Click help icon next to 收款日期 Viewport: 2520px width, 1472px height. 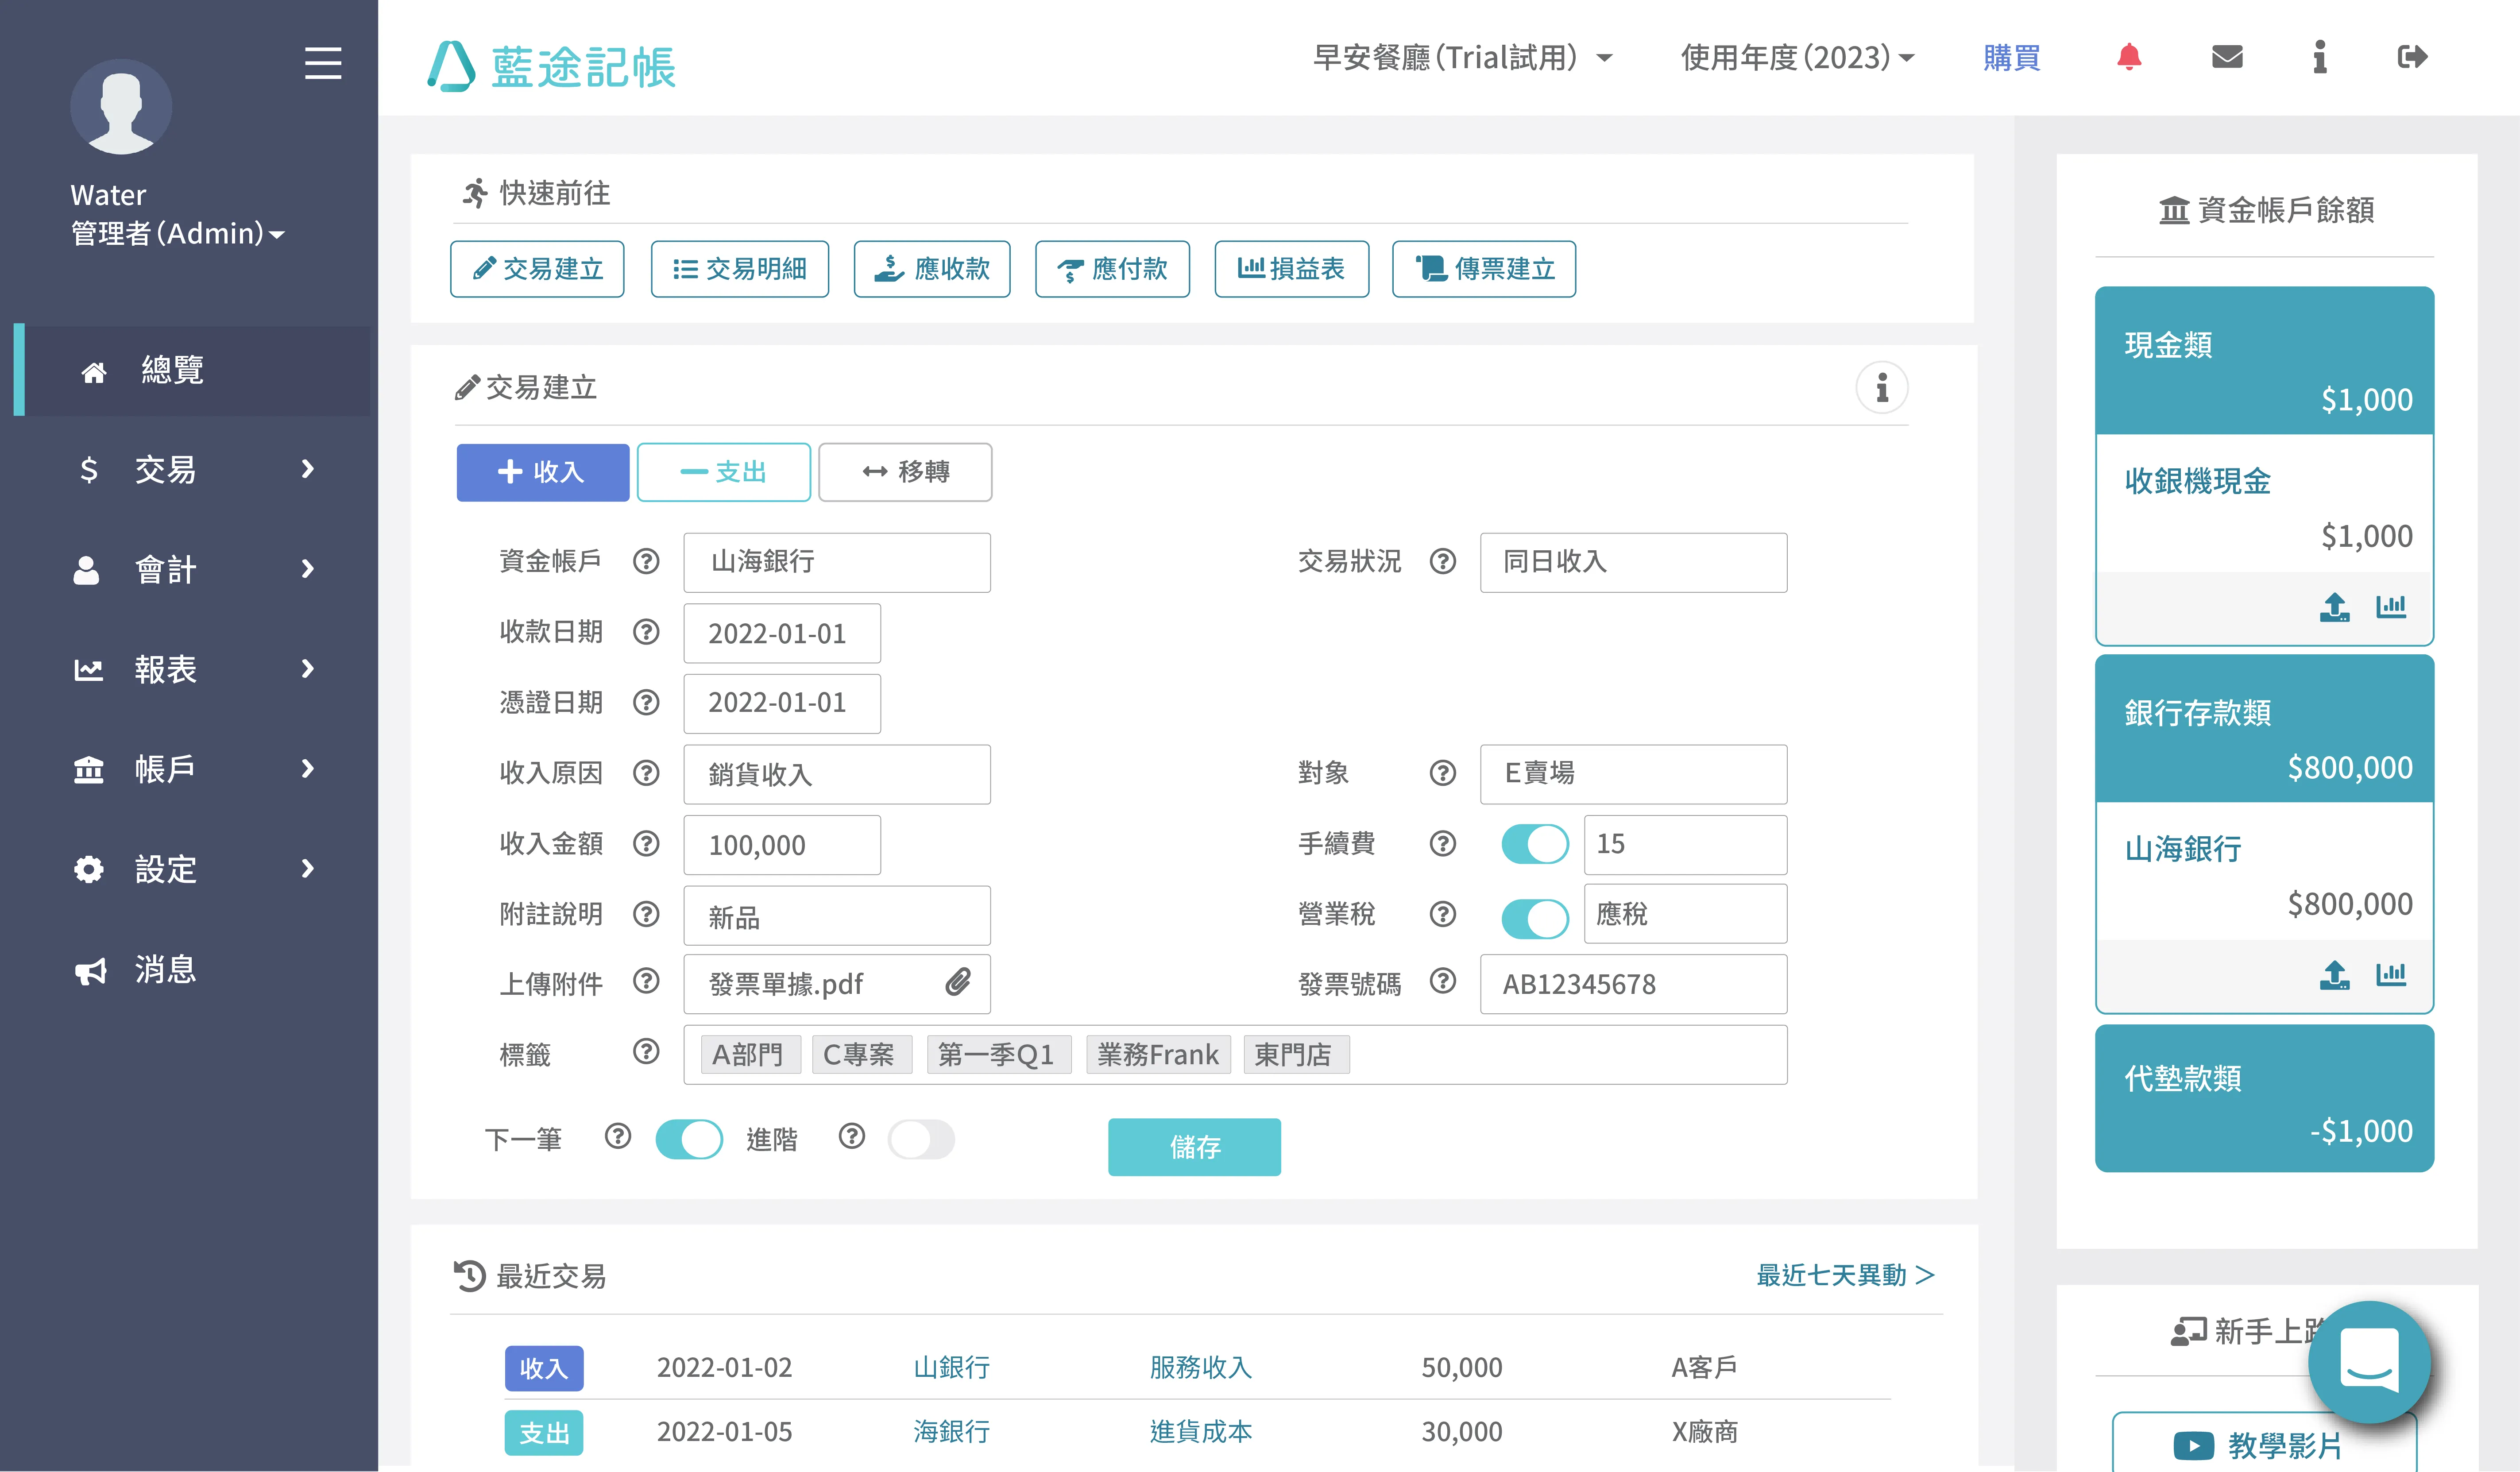pyautogui.click(x=646, y=632)
